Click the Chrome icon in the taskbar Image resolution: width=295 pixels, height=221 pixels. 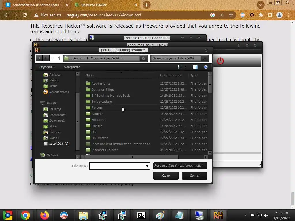click(25, 215)
